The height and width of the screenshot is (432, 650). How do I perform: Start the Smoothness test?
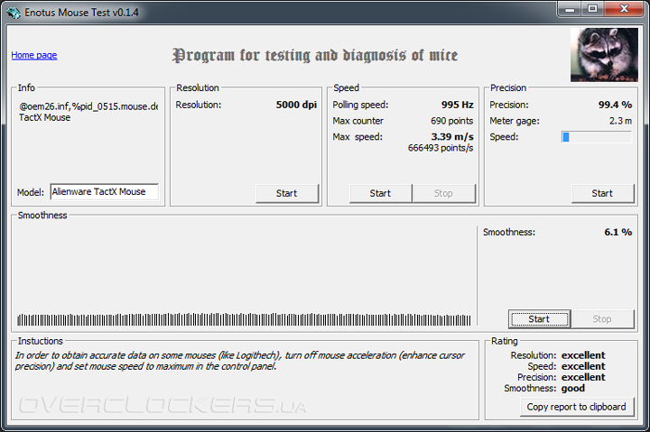point(539,319)
